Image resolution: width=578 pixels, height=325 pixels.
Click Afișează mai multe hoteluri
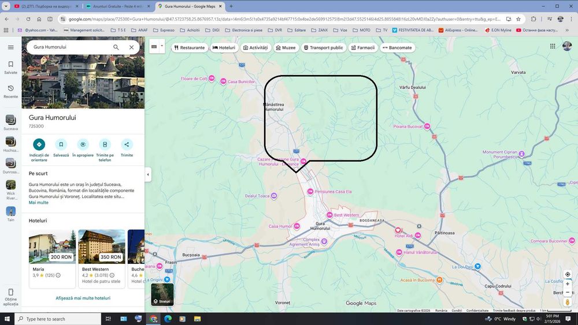pos(83,298)
